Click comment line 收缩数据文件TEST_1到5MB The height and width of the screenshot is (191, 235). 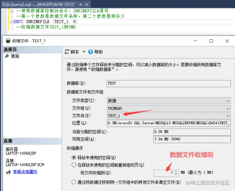click(46, 27)
